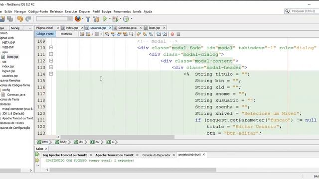Open the Ferramentas menu
This screenshot has height=179, width=319.
[122, 11]
